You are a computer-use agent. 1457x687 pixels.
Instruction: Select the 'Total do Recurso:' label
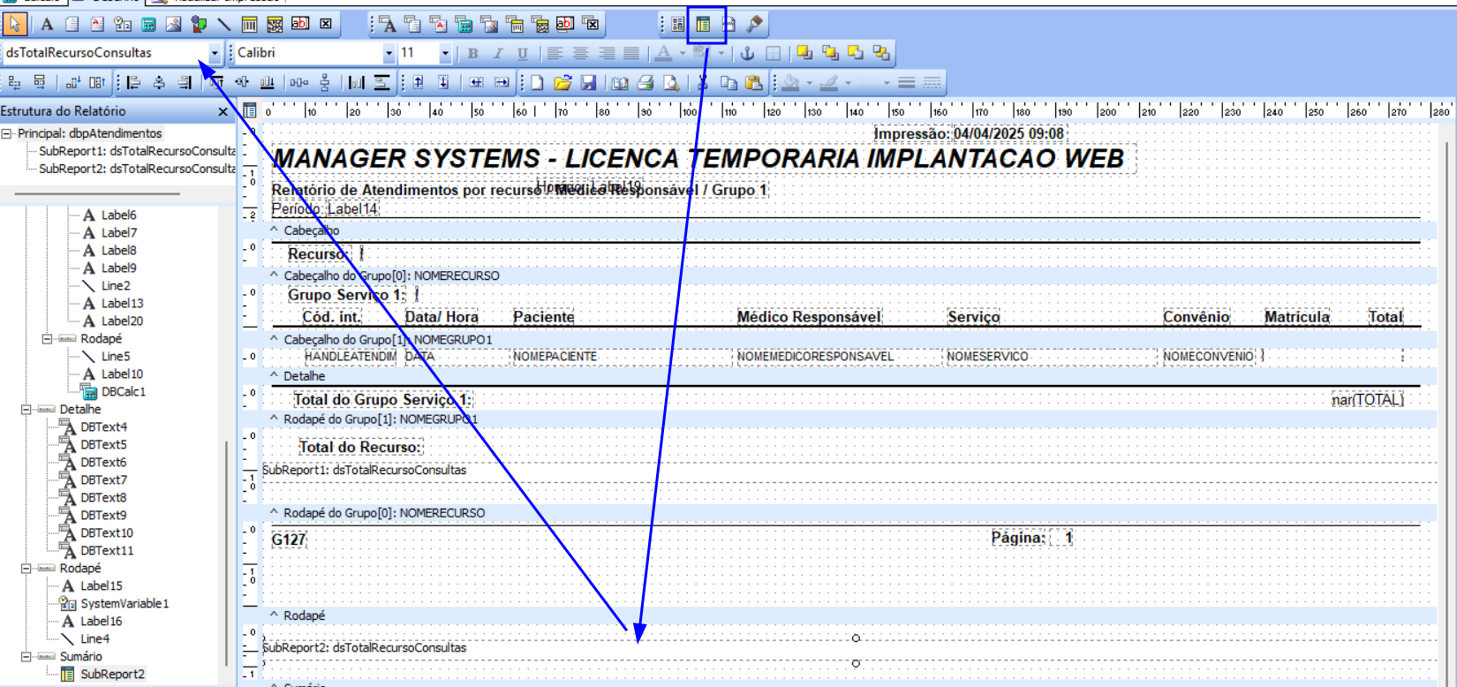360,447
